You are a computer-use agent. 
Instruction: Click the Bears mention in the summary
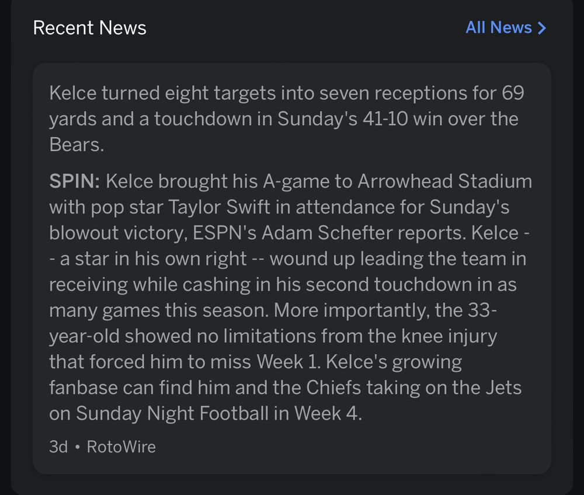76,145
